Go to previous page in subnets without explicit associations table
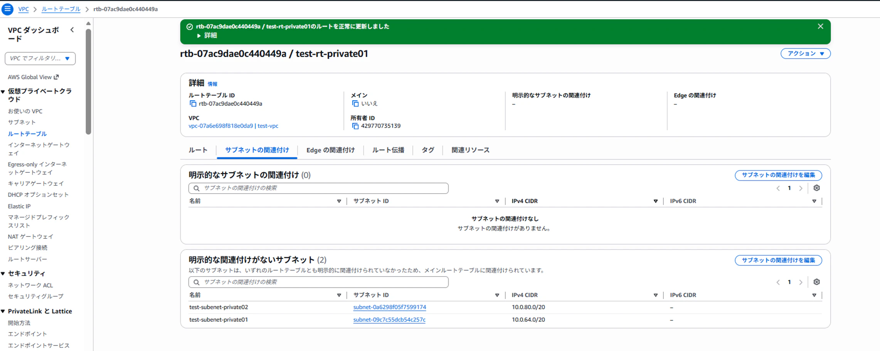Screen dimensions: 880x351 click(778, 282)
